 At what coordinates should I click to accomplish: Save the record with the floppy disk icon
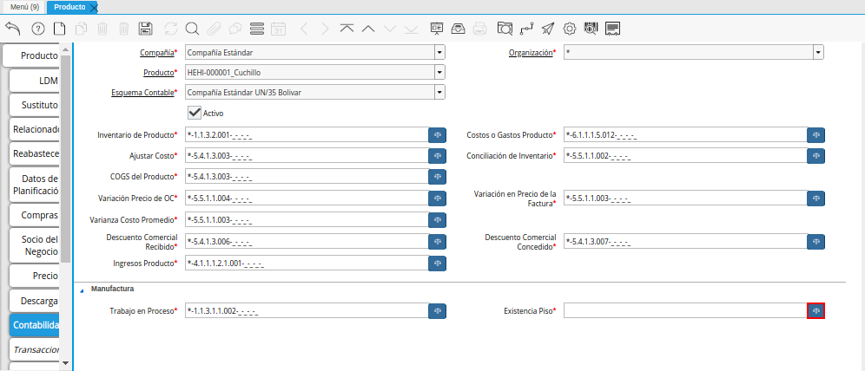coord(146,28)
